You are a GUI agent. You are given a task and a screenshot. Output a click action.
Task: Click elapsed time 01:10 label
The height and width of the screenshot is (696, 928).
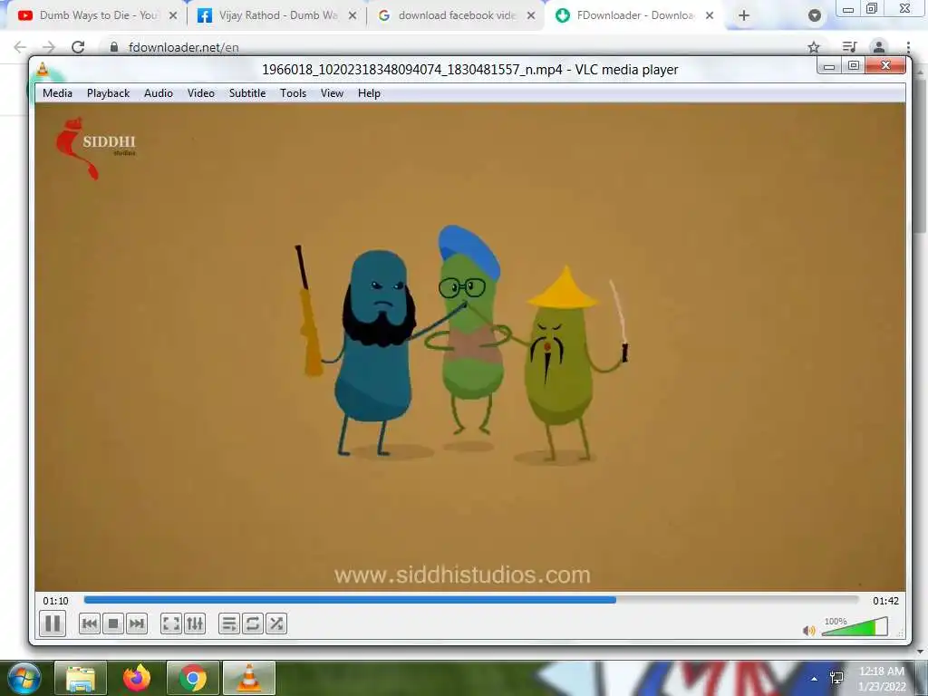[x=55, y=601]
